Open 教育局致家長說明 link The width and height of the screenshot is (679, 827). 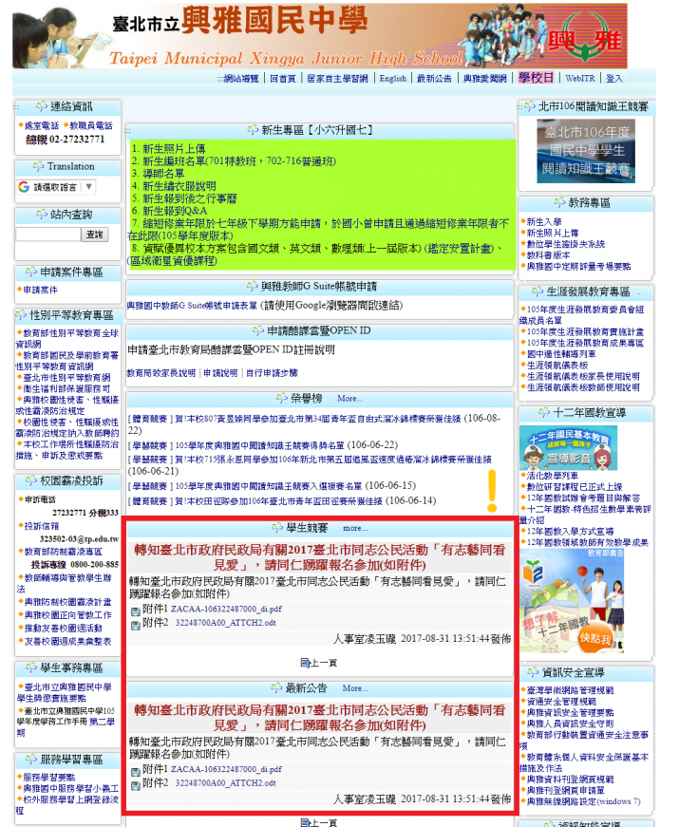click(160, 373)
